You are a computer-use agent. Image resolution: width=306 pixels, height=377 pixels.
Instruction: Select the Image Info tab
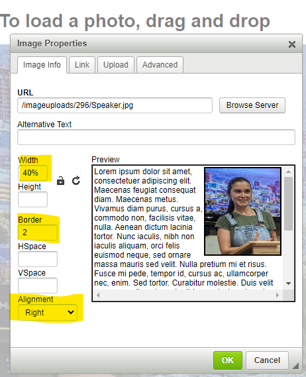coord(42,65)
